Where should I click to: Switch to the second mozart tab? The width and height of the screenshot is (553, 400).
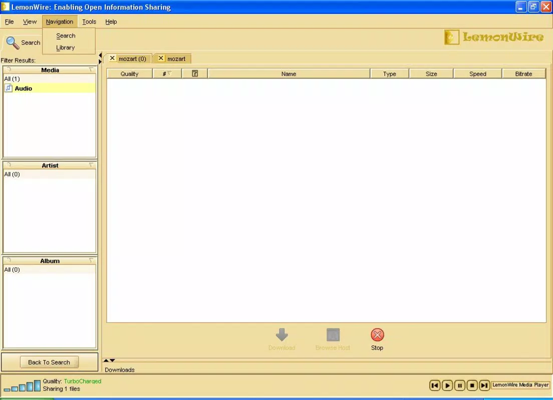tap(176, 59)
